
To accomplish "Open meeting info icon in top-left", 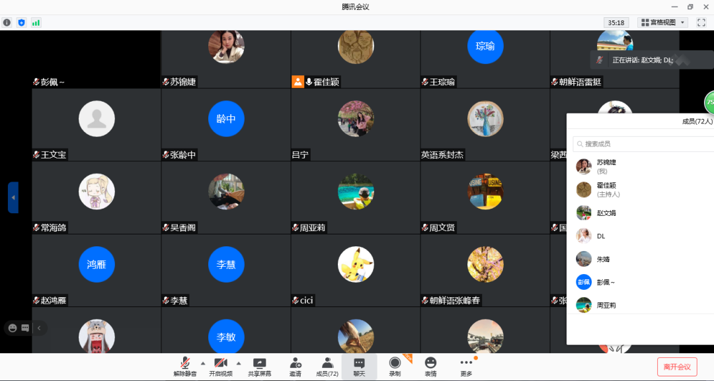I will [7, 22].
